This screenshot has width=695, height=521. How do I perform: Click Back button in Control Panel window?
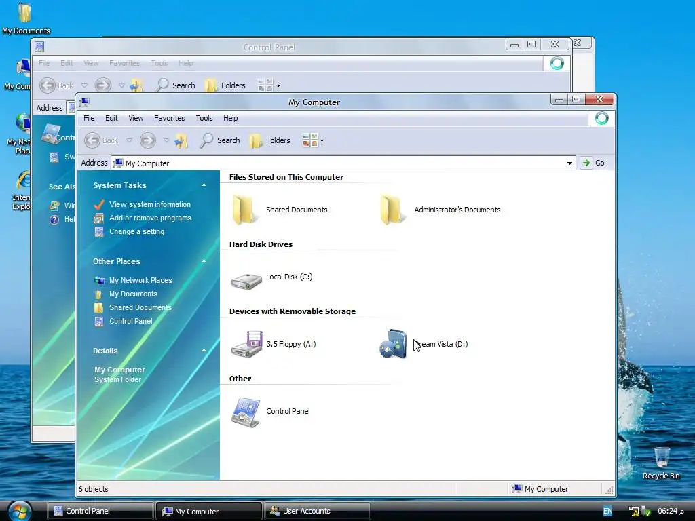pyautogui.click(x=56, y=85)
